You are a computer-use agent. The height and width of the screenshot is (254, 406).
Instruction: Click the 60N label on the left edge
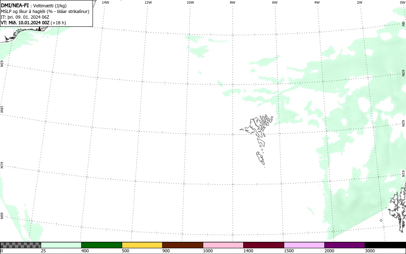2,216
